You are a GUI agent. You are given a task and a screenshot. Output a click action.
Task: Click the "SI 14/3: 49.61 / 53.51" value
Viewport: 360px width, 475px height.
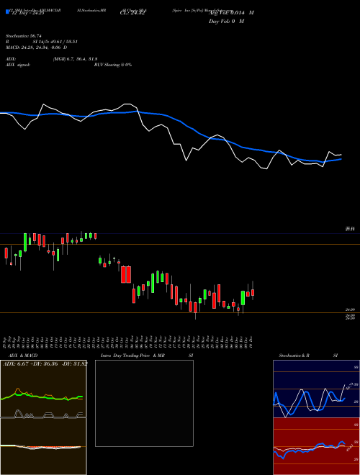tap(55, 42)
